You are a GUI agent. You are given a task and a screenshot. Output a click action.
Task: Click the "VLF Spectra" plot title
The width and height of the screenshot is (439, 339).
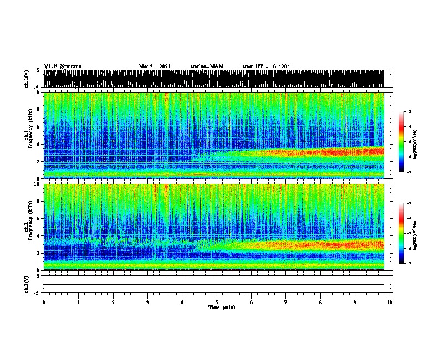63,66
